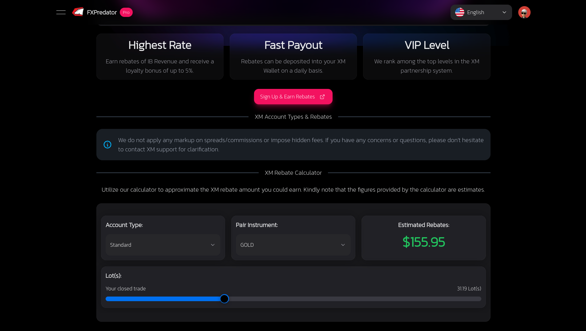586x331 pixels.
Task: Click the 31.19 Lot(s) value text
Action: (x=469, y=289)
